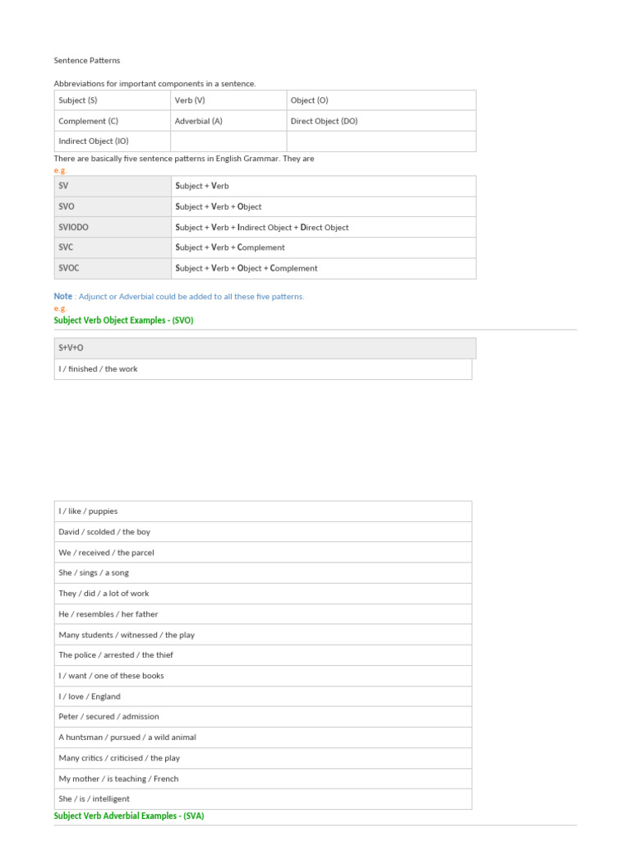The image size is (631, 842).
Task: Click the Indirect Object (IO) cell
Action: [112, 141]
